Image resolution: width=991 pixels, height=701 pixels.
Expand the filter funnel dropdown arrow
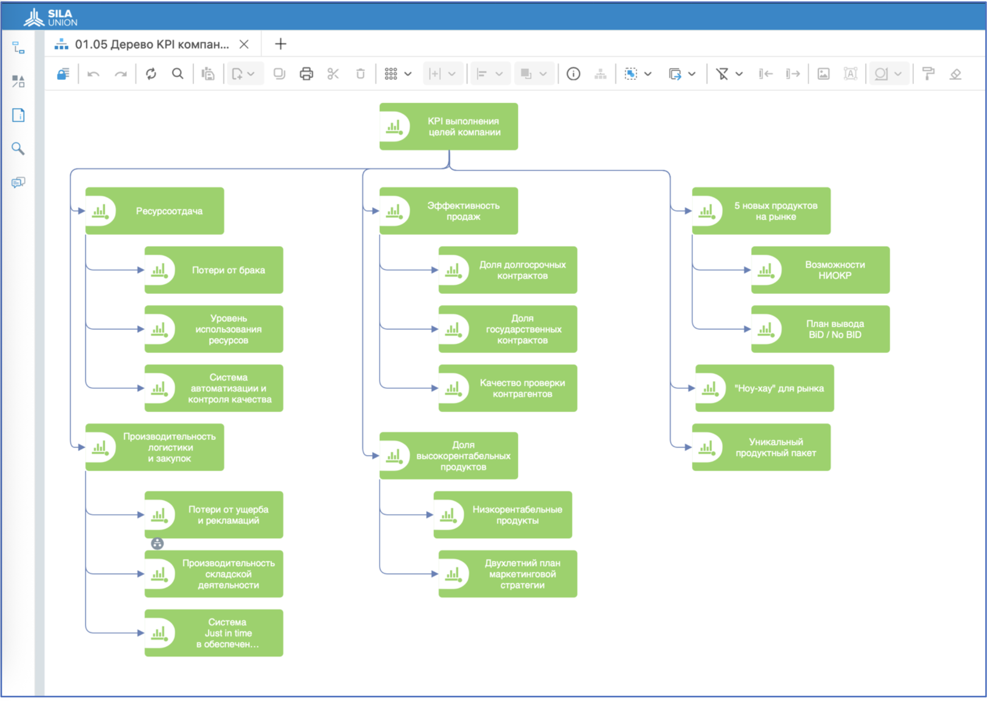739,74
